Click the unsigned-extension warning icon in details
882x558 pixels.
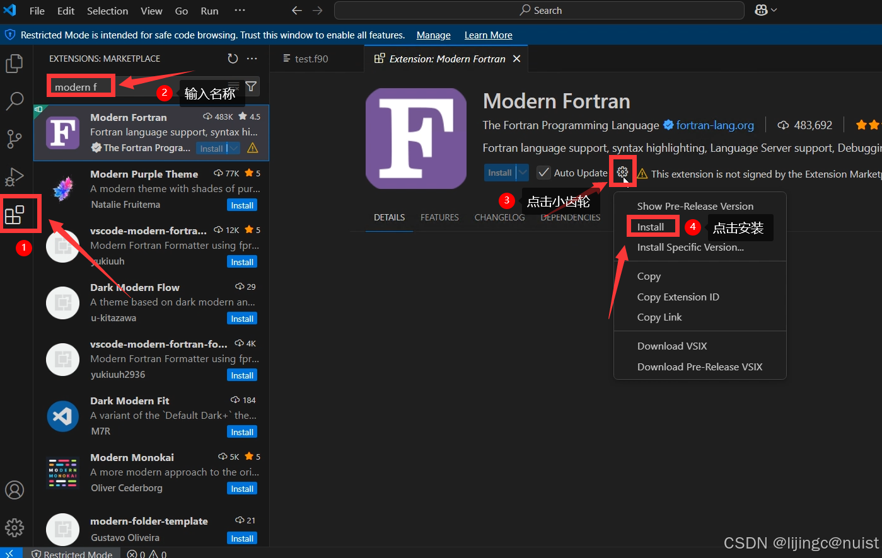pos(642,174)
